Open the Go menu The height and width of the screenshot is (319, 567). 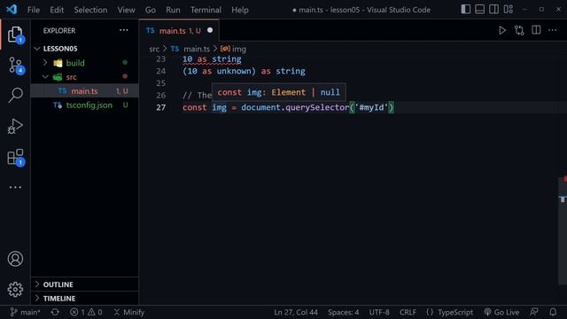click(151, 10)
